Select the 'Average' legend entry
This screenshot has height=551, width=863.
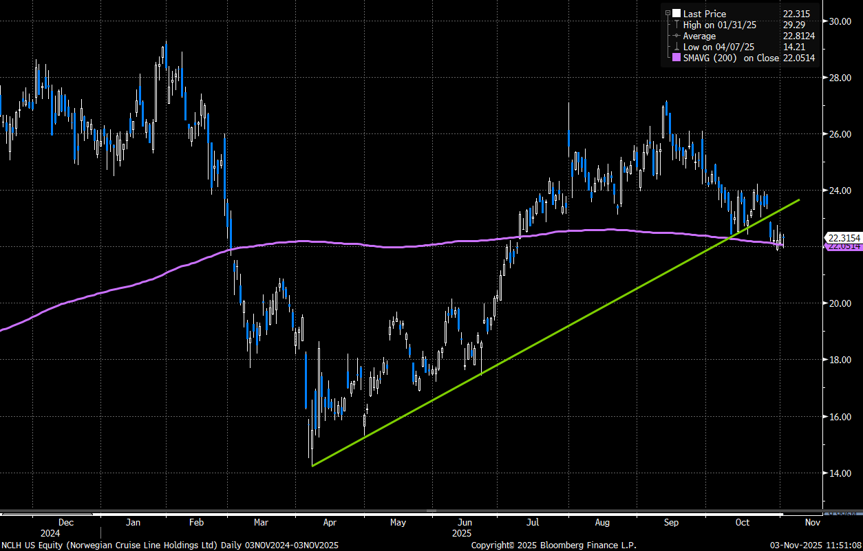700,36
